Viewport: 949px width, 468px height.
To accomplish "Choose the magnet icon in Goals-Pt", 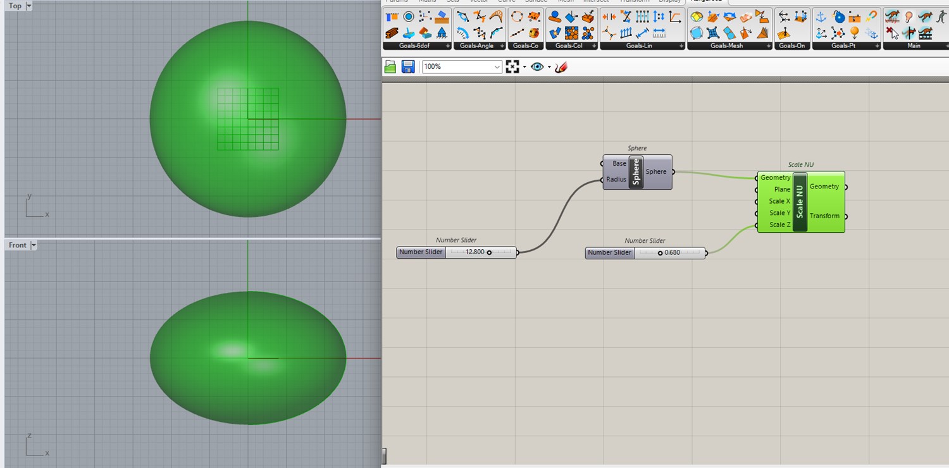I will pos(872,16).
